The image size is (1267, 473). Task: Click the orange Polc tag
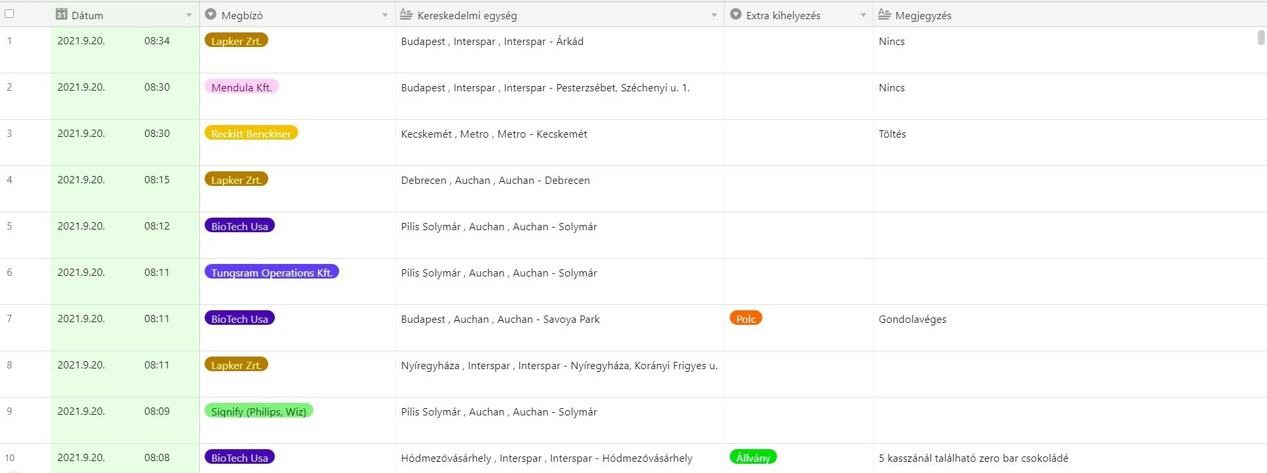(746, 318)
